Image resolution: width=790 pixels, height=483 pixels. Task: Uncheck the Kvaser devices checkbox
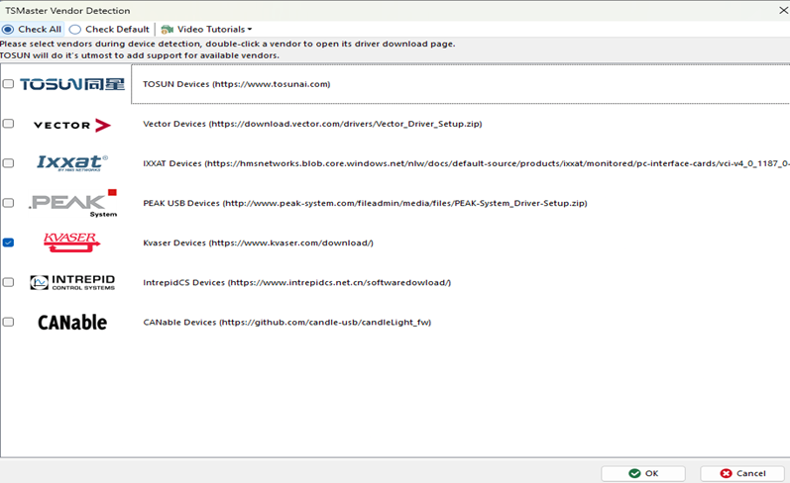(x=8, y=242)
